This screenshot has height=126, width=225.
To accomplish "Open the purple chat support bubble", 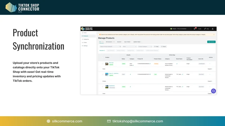I will [x=213, y=91].
